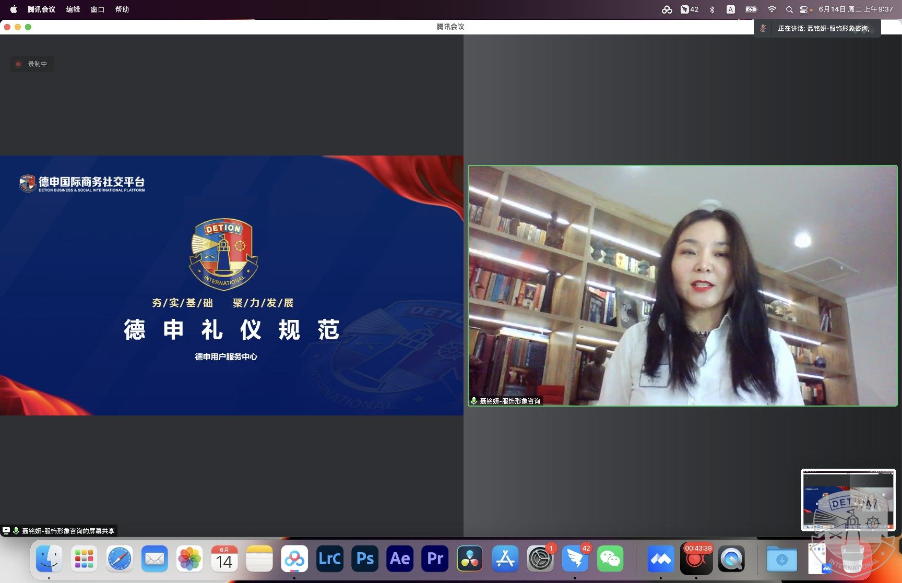Open the battery status menu
Image resolution: width=902 pixels, height=583 pixels.
coord(751,9)
